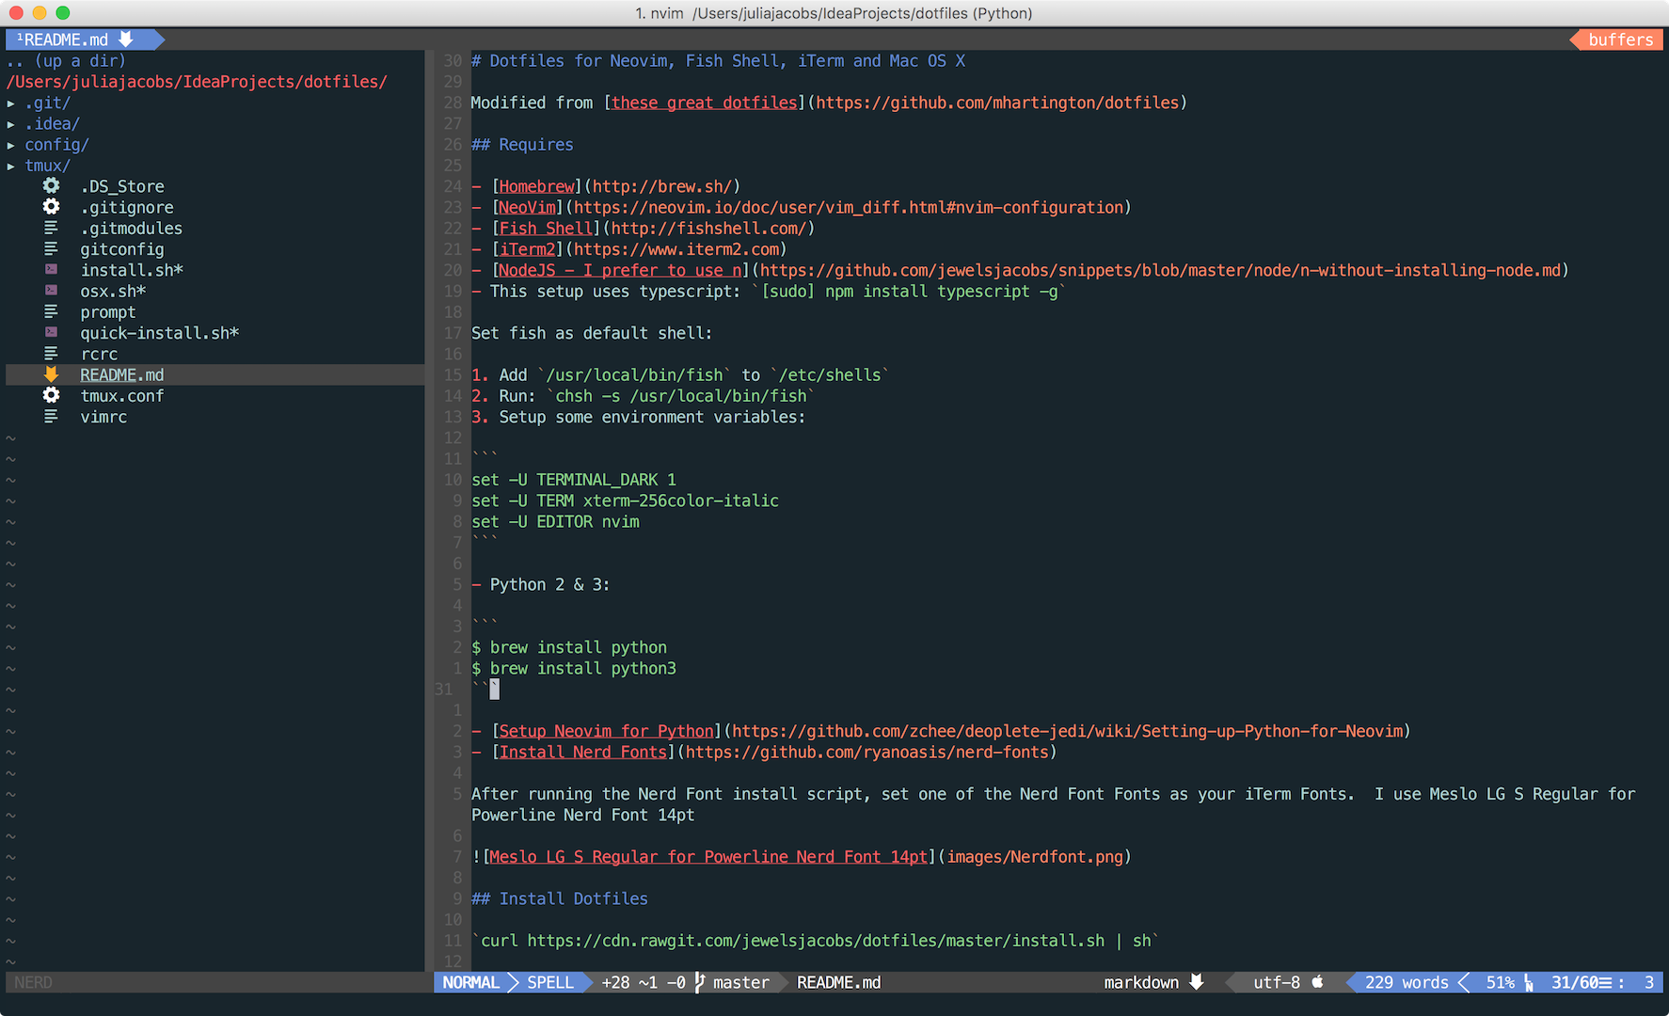
Task: Click the shell script icon beside install.sh
Action: pos(51,270)
